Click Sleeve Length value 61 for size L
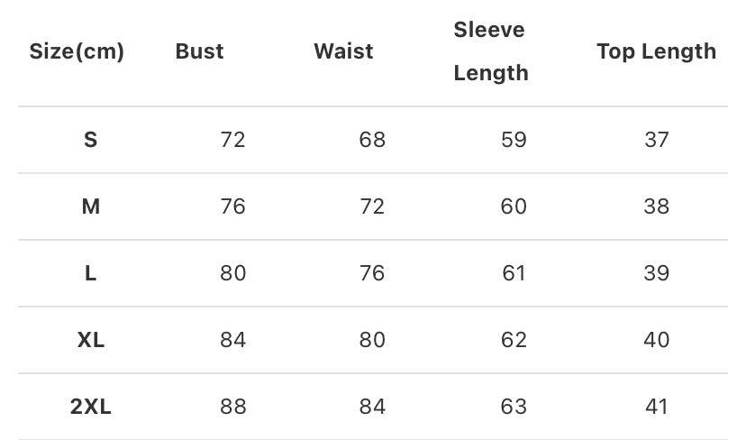This screenshot has height=440, width=746. click(x=514, y=273)
